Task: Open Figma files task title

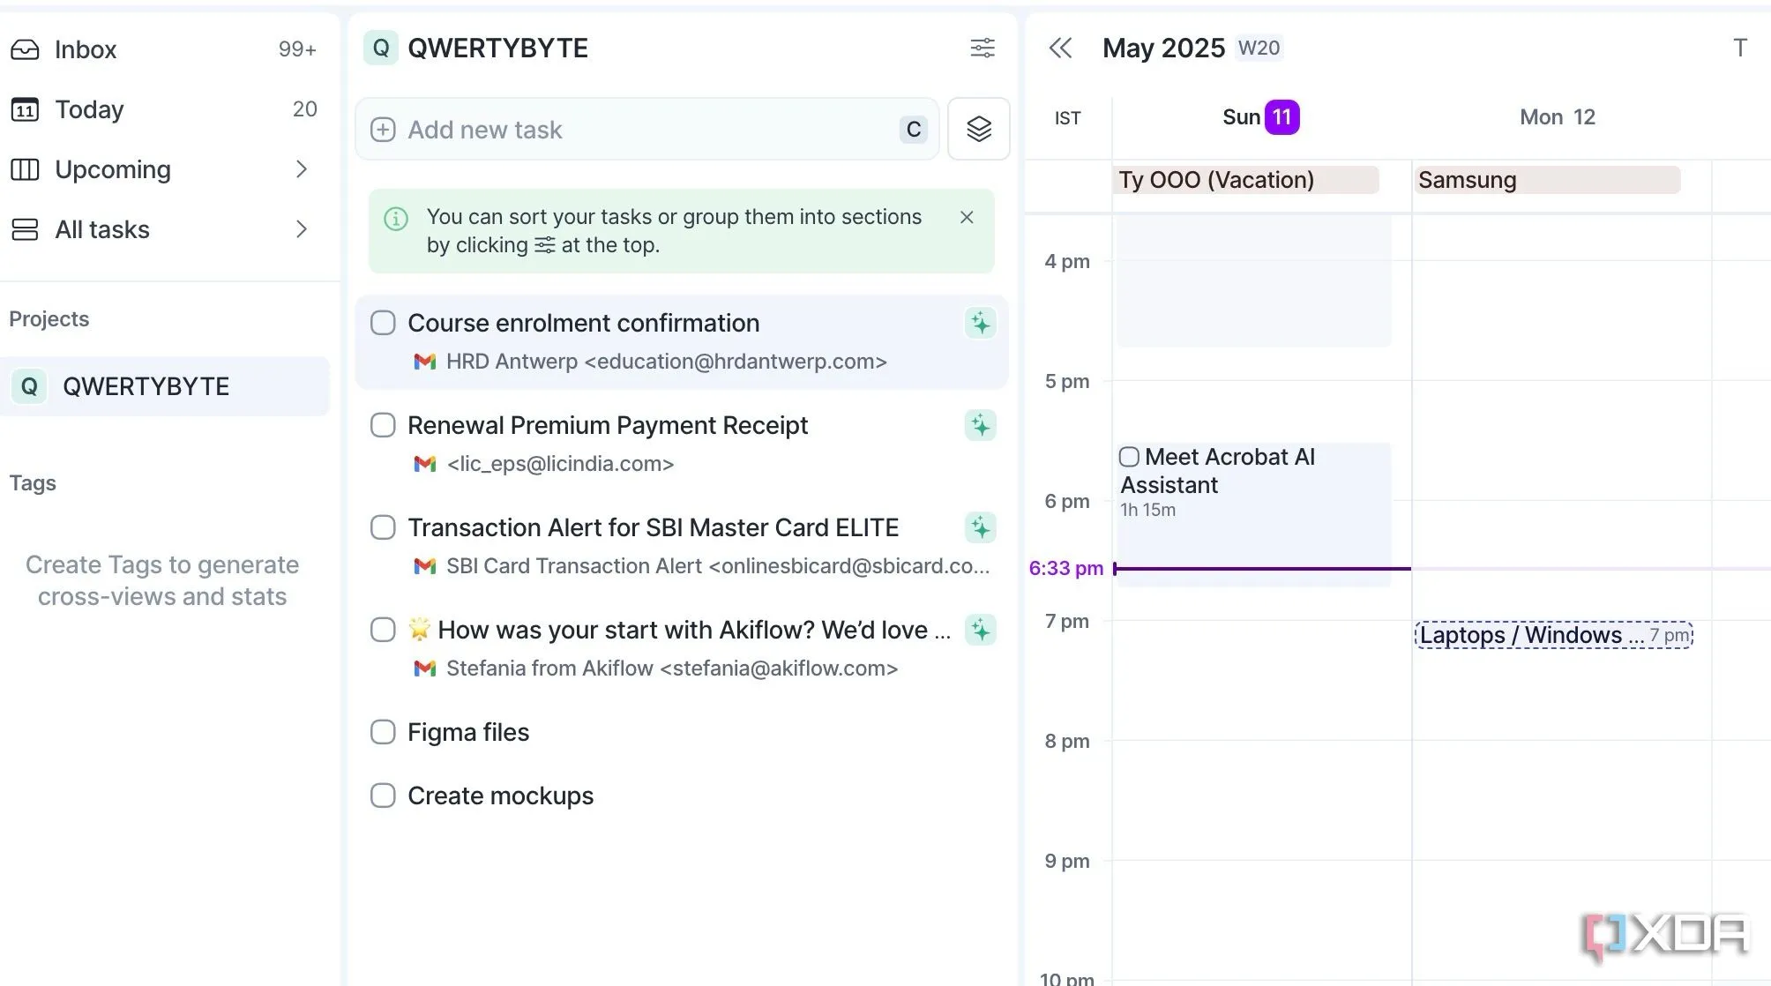Action: pos(468,732)
